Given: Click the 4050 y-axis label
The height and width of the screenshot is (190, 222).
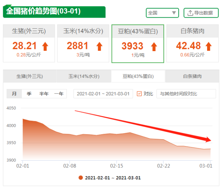Looking at the screenshot, I should 11,108.
